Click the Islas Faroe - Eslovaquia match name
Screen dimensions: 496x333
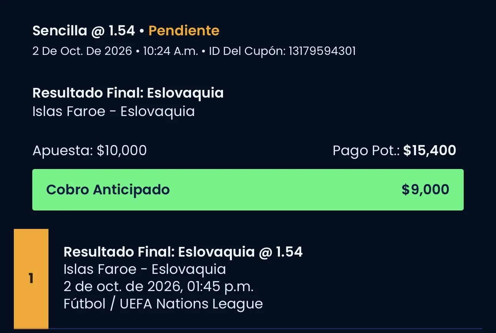(x=113, y=111)
